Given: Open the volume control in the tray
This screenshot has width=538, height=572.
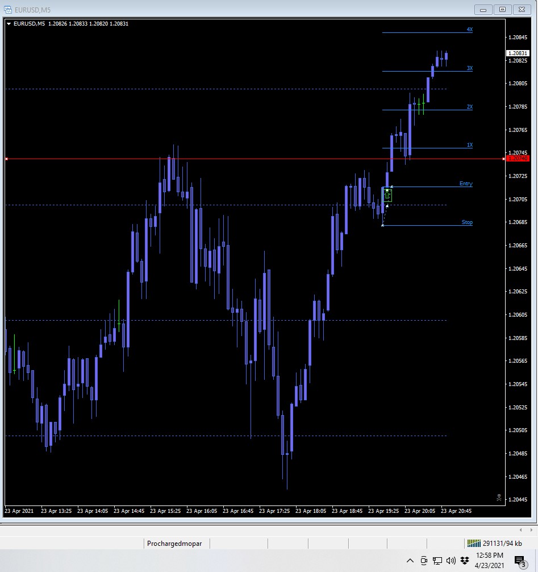Looking at the screenshot, I should pos(451,561).
